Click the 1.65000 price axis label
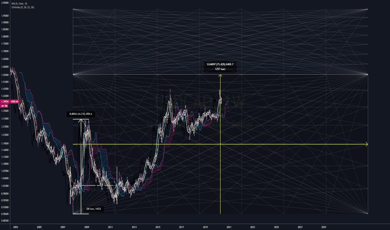Viewport: 390px width, 230px height. (x=5, y=59)
